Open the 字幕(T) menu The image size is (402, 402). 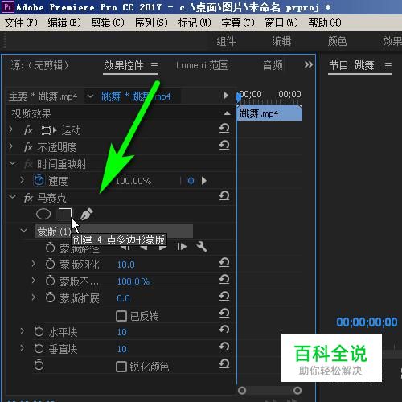tap(238, 23)
